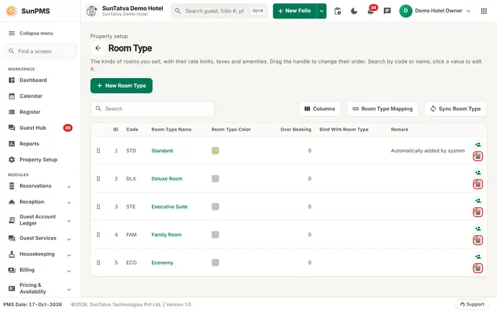The width and height of the screenshot is (497, 311).
Task: Focus the Find a screen field
Action: click(40, 51)
